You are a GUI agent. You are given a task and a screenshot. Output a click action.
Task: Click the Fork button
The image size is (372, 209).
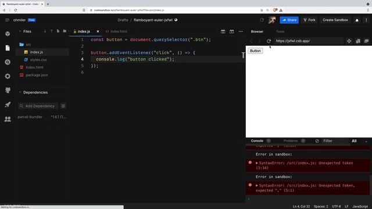coord(309,20)
